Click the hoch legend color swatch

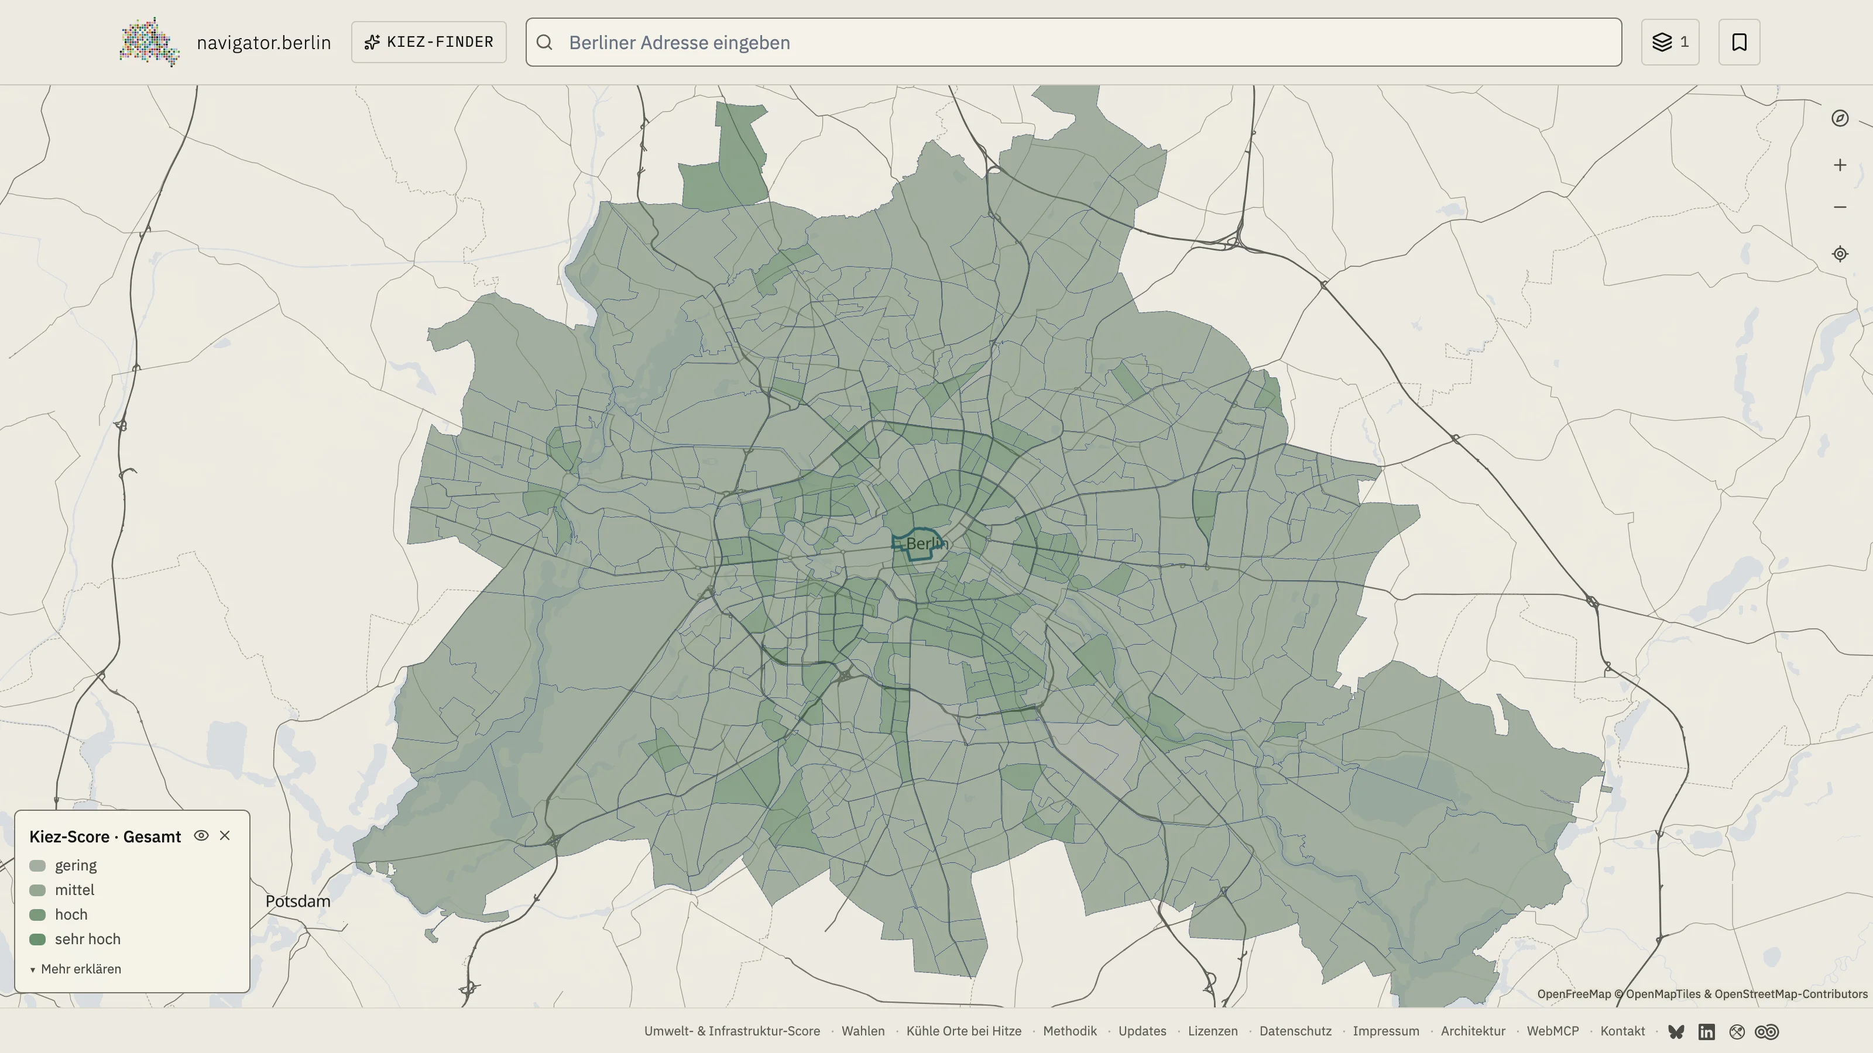click(x=38, y=915)
